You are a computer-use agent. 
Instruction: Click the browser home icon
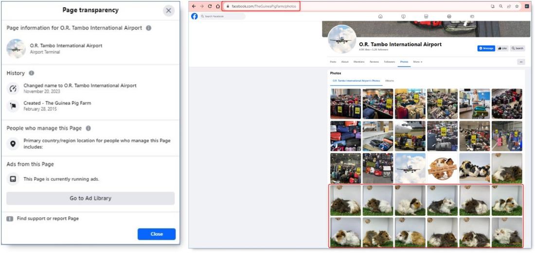coord(218,6)
